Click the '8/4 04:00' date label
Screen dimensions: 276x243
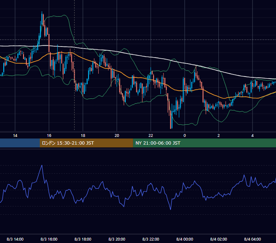click(x=252, y=239)
